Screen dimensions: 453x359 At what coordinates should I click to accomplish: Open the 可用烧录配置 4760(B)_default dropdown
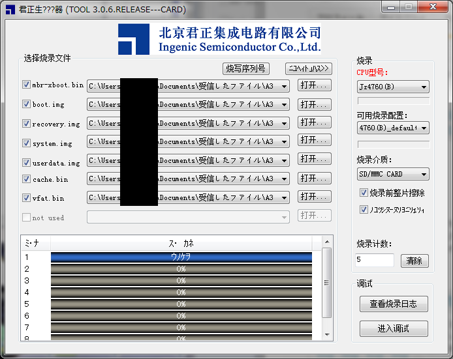pos(393,128)
